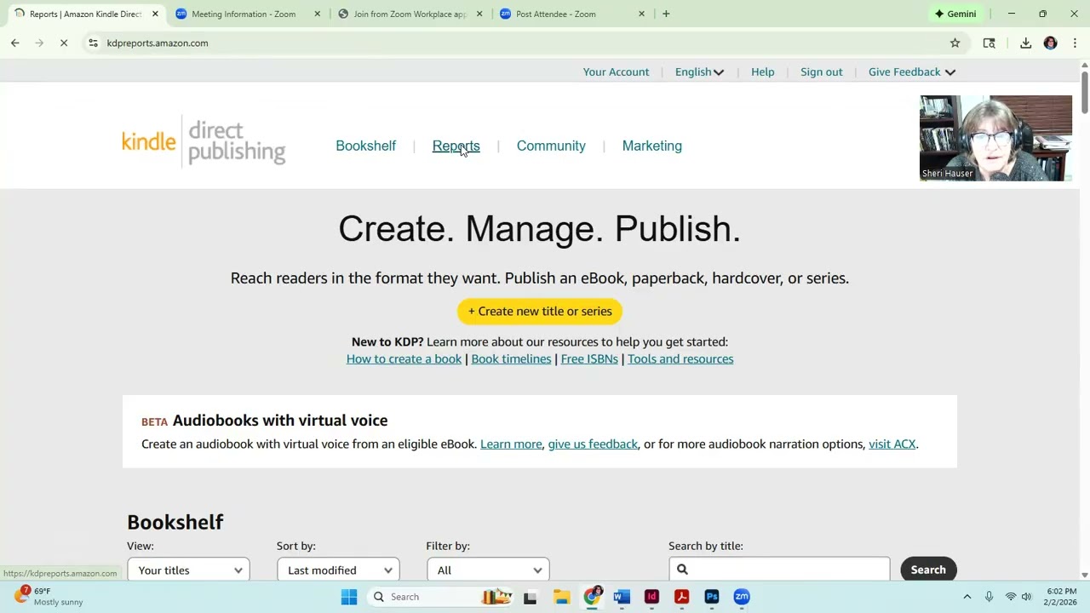This screenshot has height=613, width=1090.
Task: Open the View 'Your titles' dropdown
Action: point(188,570)
